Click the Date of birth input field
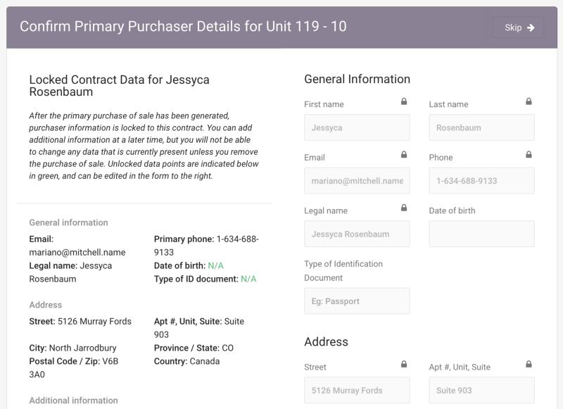The image size is (563, 409). coord(481,234)
